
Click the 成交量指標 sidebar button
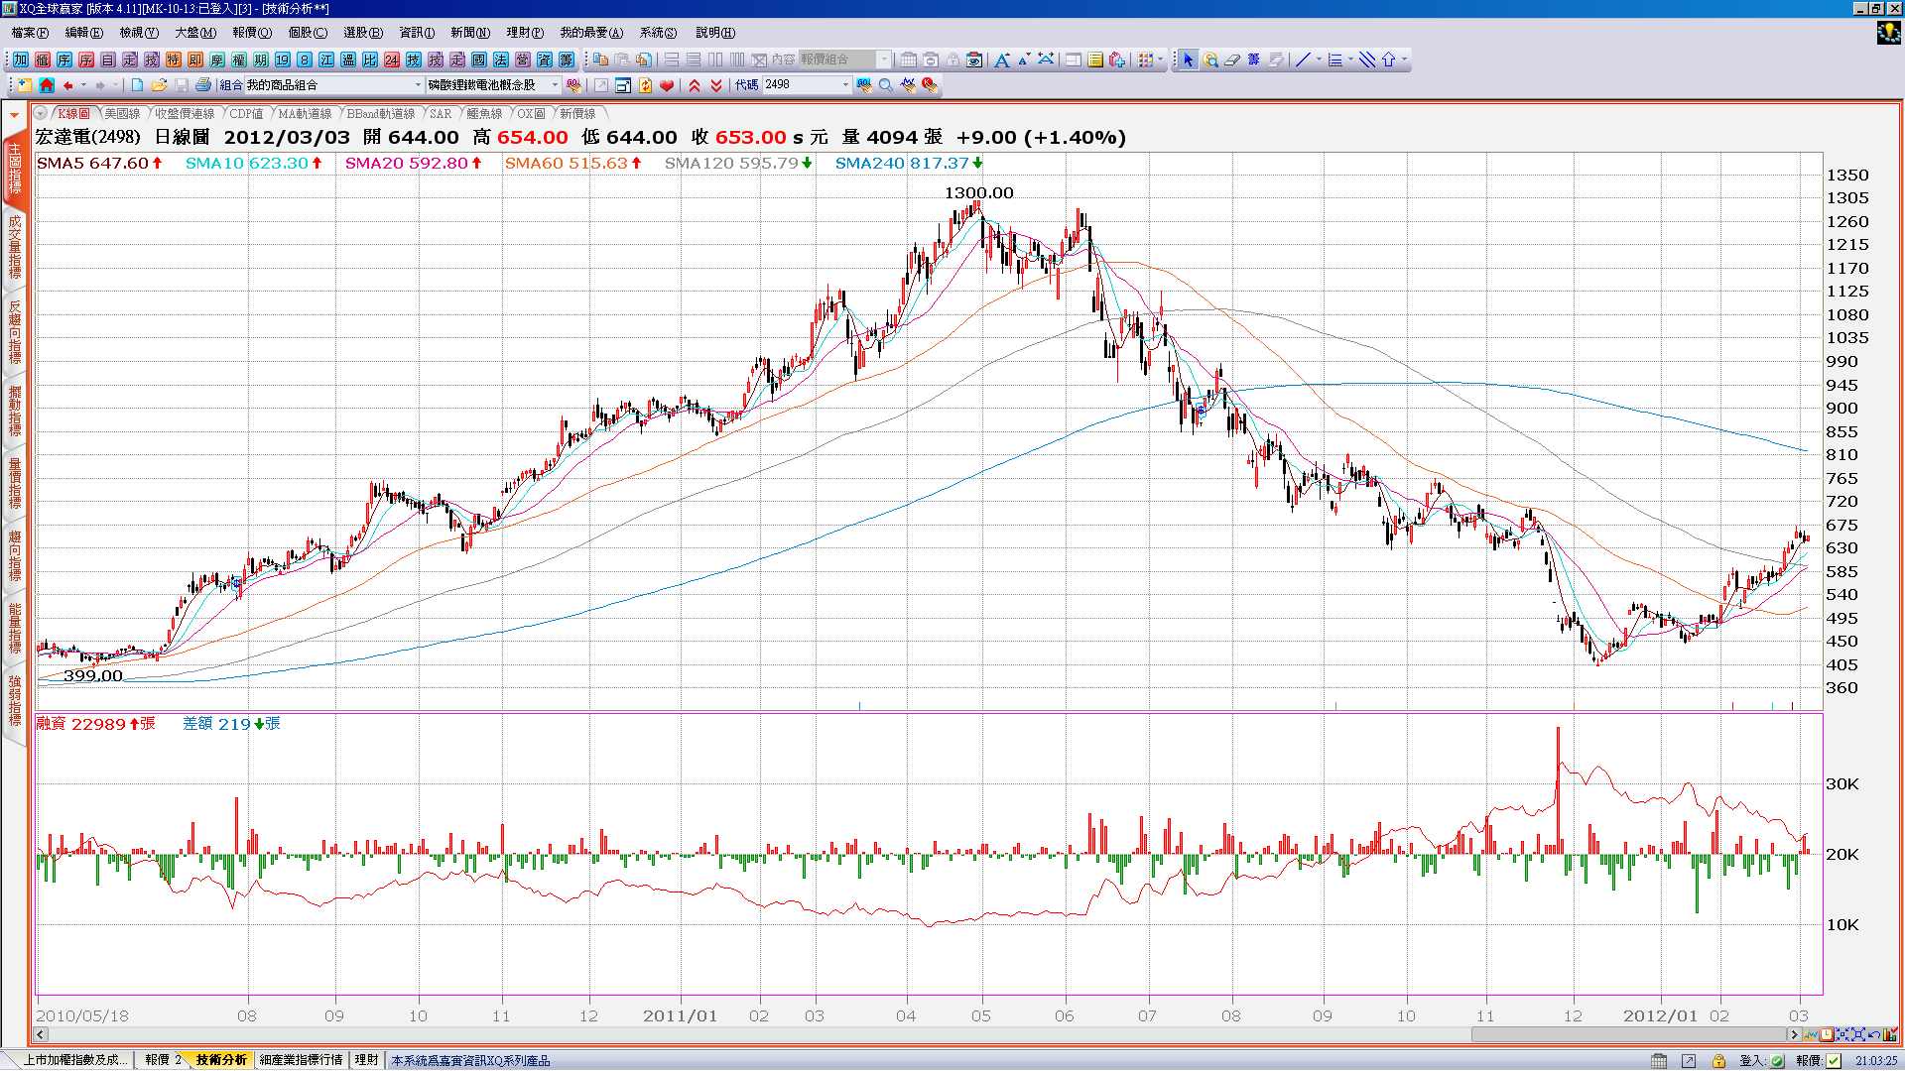pos(15,248)
